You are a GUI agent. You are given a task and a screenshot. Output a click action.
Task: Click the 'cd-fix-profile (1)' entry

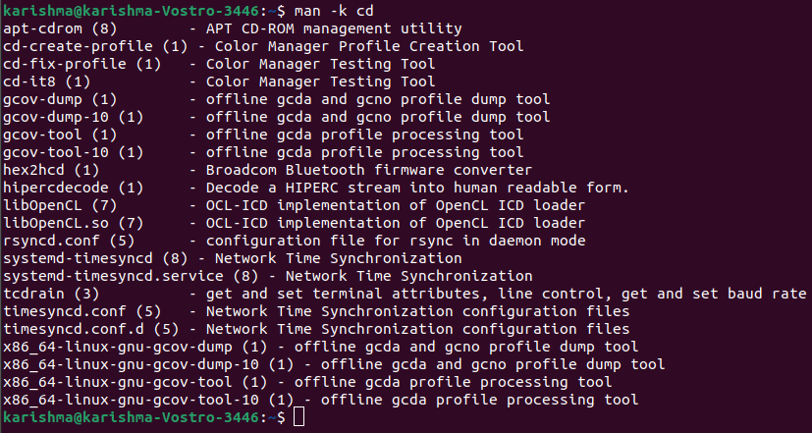[81, 64]
